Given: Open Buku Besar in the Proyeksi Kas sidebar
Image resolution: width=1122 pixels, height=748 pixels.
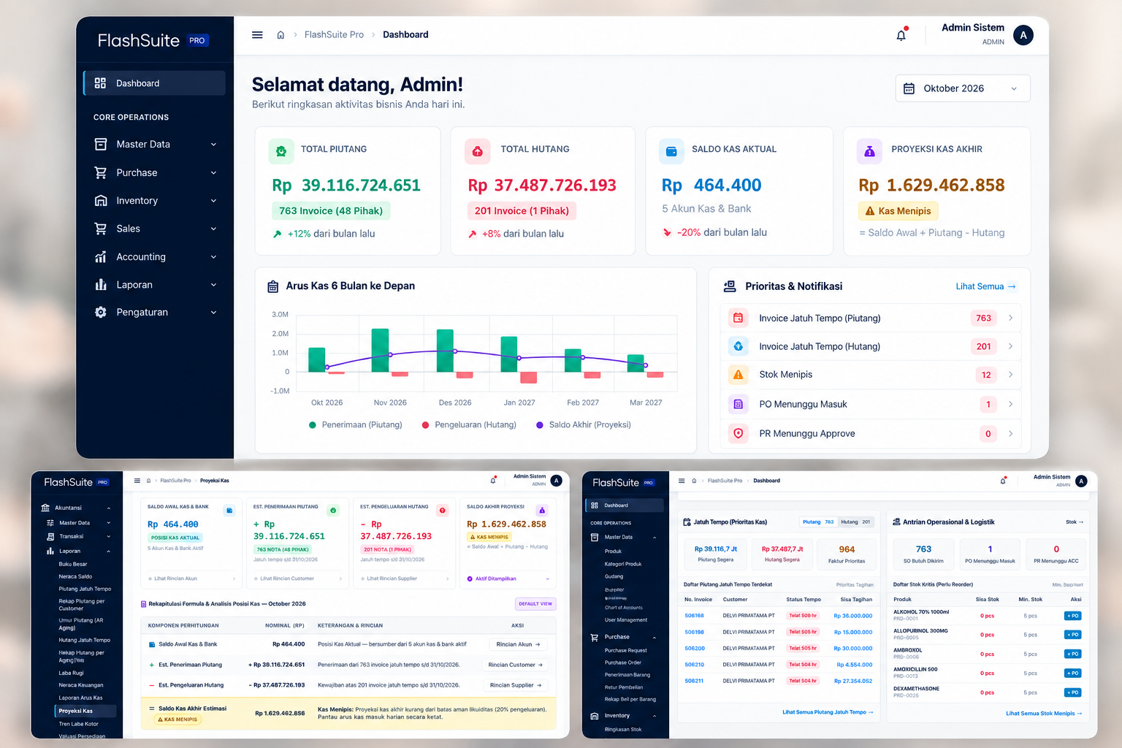Looking at the screenshot, I should pyautogui.click(x=73, y=564).
